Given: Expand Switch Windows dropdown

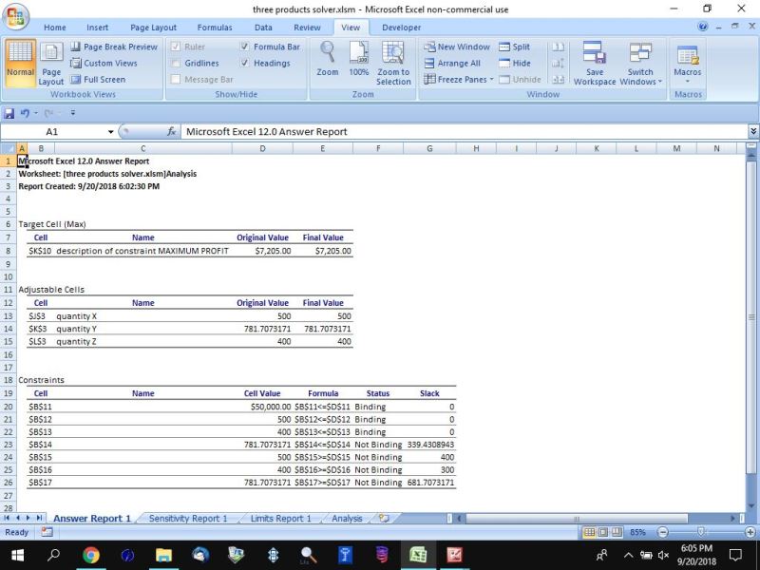Looking at the screenshot, I should tap(659, 82).
